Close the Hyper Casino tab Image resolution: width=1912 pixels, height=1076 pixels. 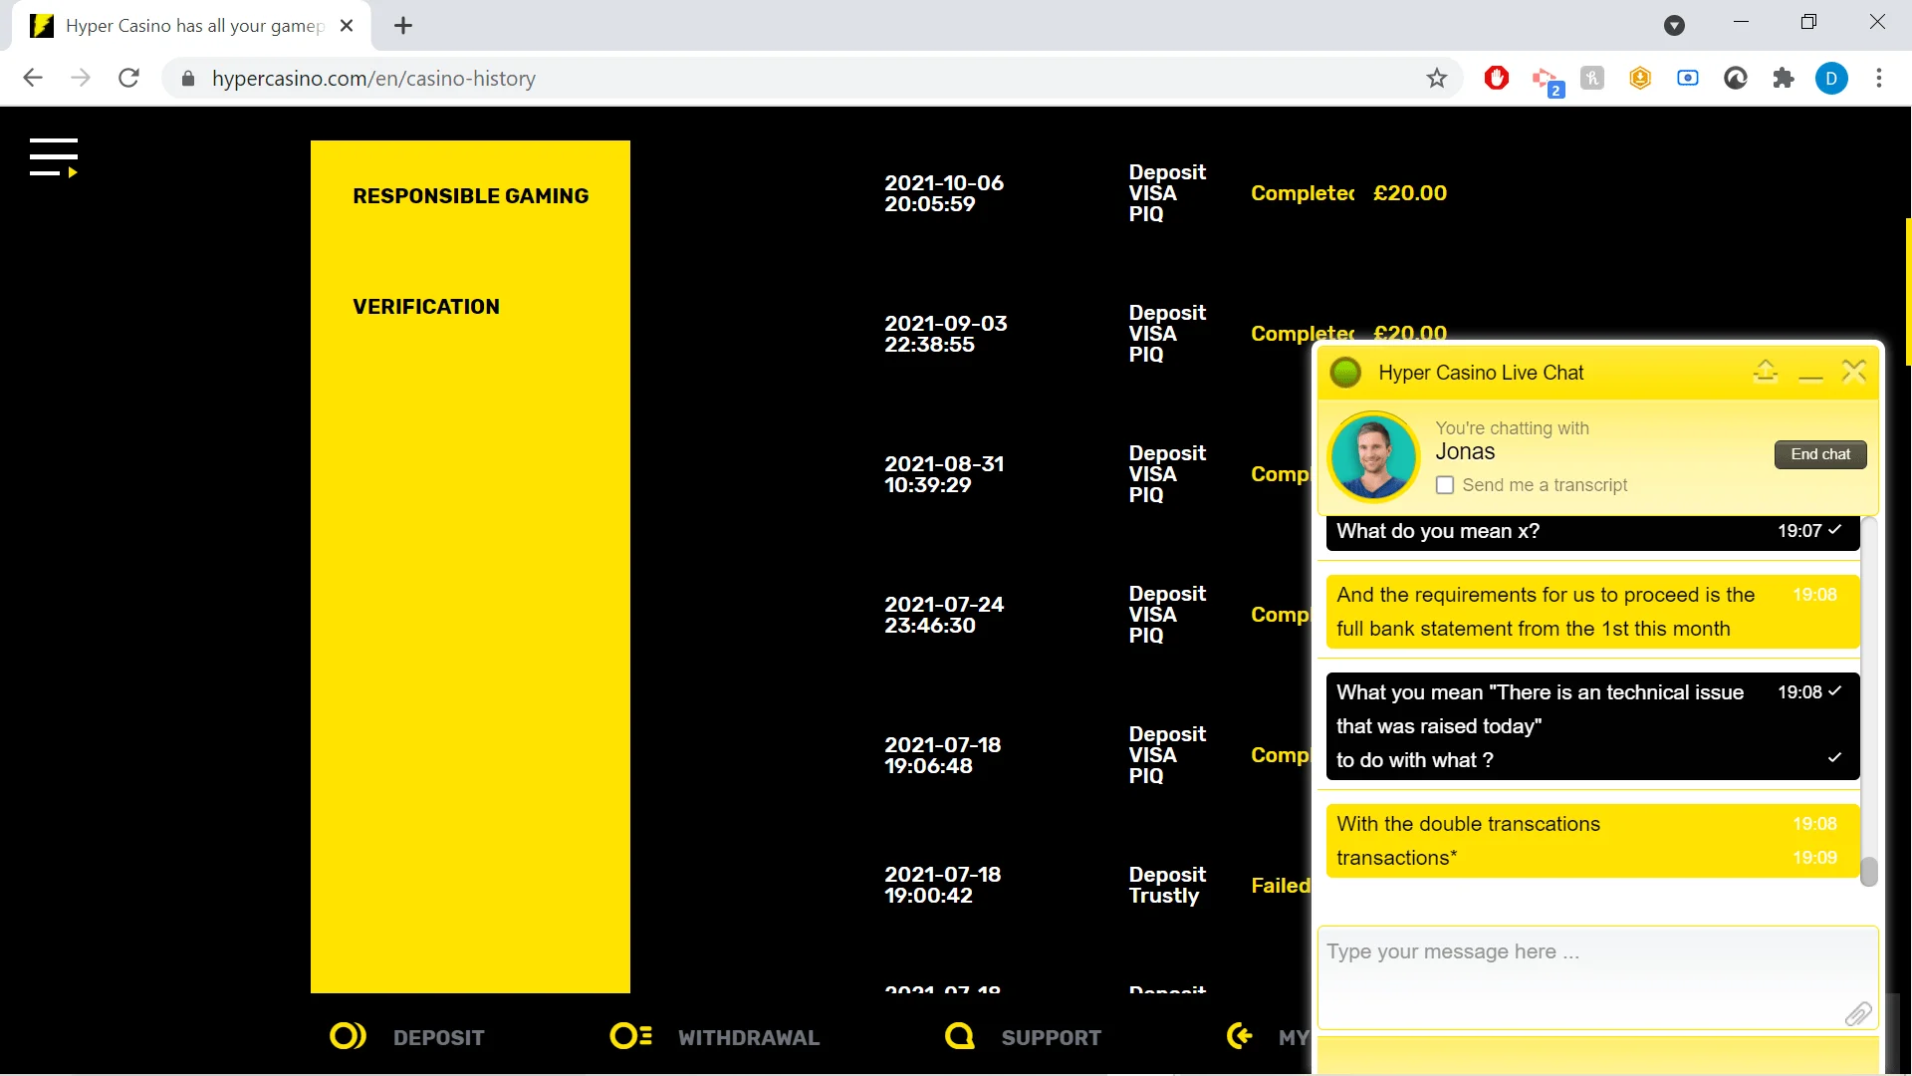tap(347, 26)
